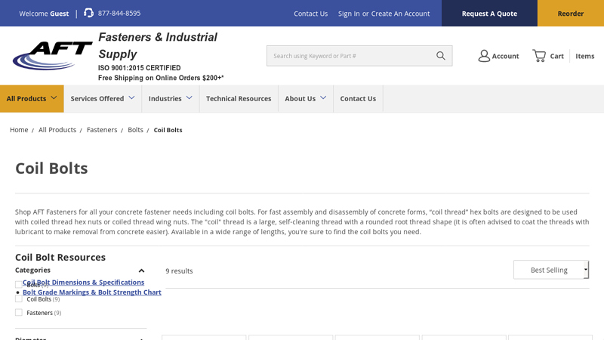This screenshot has width=604, height=340.
Task: Click the AFT Fasteners logo
Action: tap(53, 56)
